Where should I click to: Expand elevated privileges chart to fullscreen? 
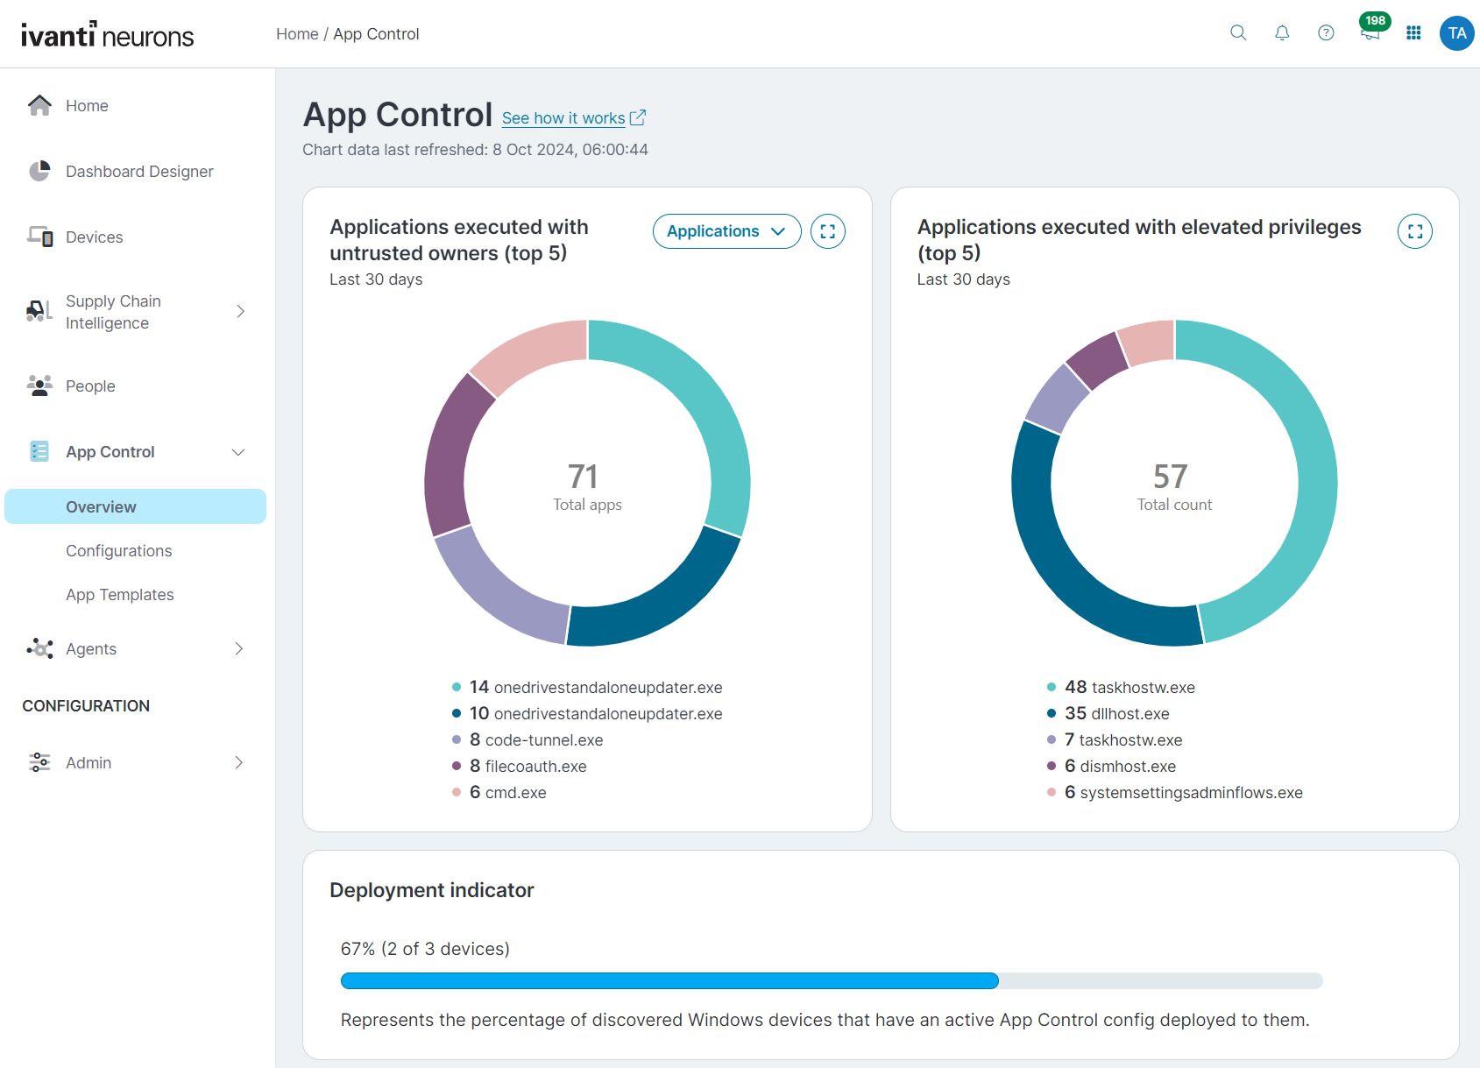point(1414,231)
